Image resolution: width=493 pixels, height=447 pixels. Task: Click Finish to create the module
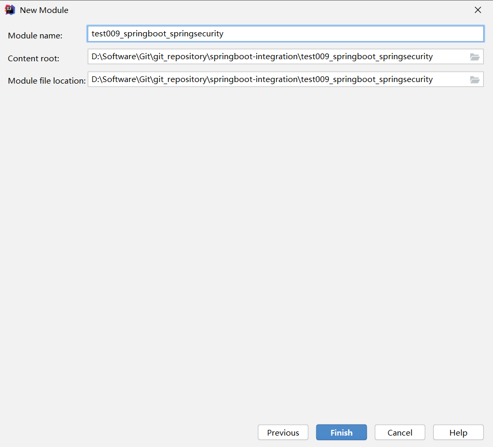coord(341,432)
